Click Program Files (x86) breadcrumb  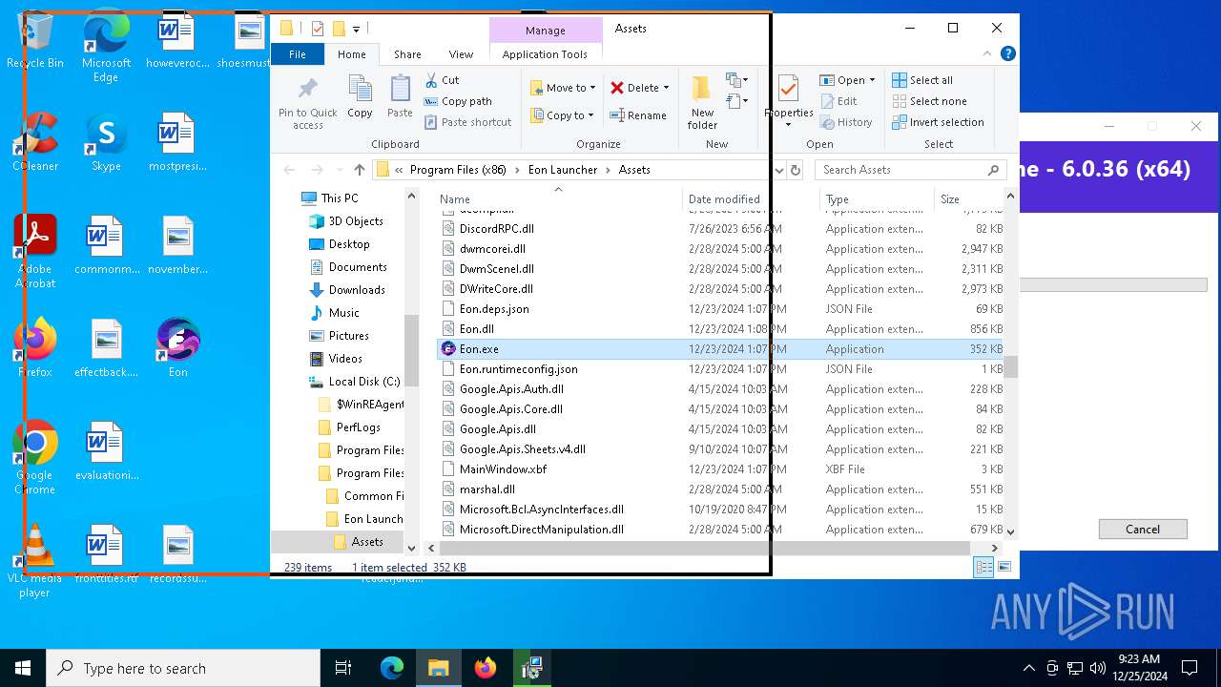458,170
